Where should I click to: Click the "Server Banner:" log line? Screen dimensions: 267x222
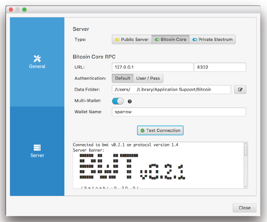(88, 150)
